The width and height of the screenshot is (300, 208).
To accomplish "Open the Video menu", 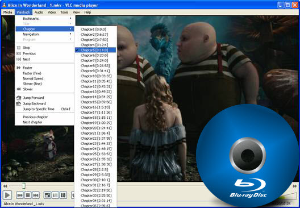I will [x=52, y=12].
